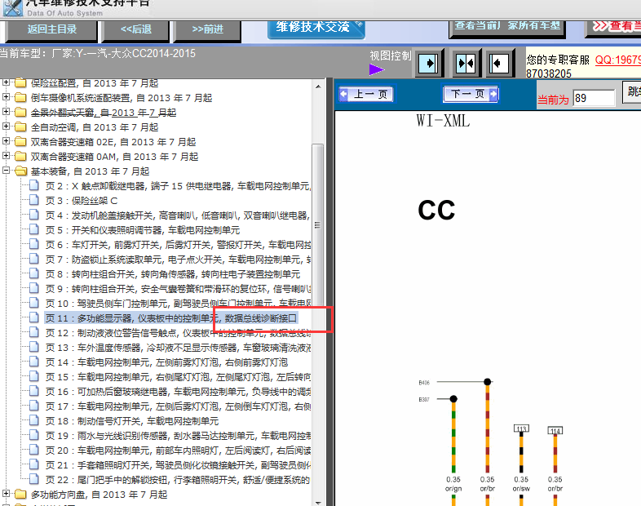The height and width of the screenshot is (506, 641).
Task: Open 页 18 : 制动信号灯开关 entry
Action: pyautogui.click(x=131, y=421)
